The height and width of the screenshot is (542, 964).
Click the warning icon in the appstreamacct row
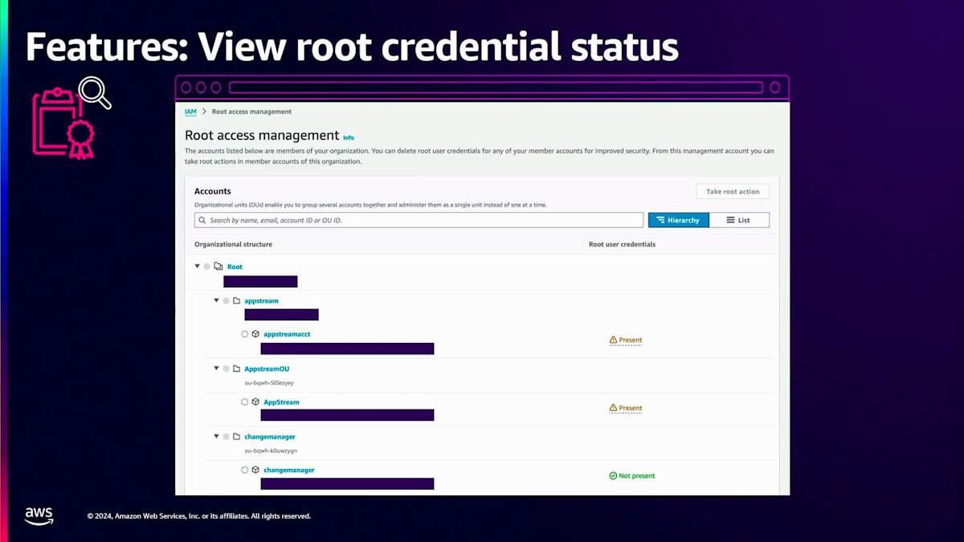click(x=613, y=340)
